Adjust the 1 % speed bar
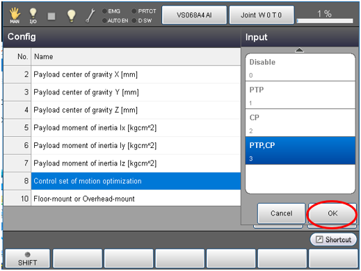This screenshot has height=271, width=361. pyautogui.click(x=325, y=21)
